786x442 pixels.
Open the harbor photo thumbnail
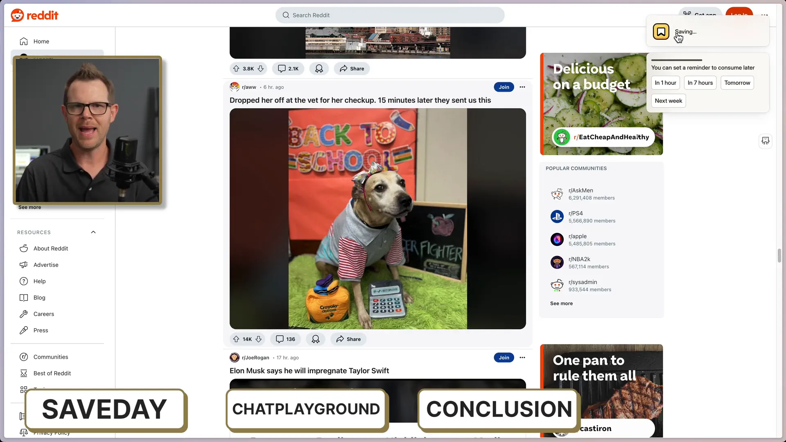click(377, 43)
